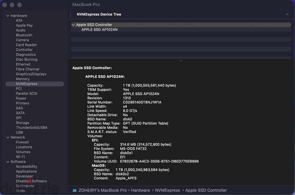The height and width of the screenshot is (195, 295).
Task: Select Thunderbolt/USB4 entry
Action: (32, 128)
